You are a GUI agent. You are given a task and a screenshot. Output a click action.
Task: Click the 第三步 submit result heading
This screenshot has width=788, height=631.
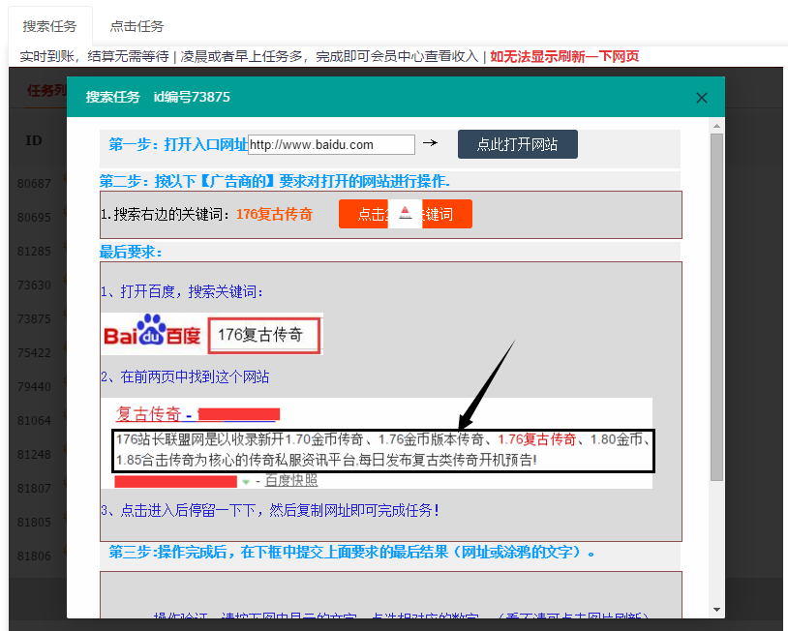(x=351, y=552)
